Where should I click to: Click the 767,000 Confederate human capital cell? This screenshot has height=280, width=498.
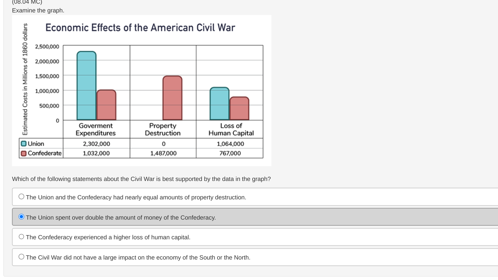pyautogui.click(x=230, y=153)
